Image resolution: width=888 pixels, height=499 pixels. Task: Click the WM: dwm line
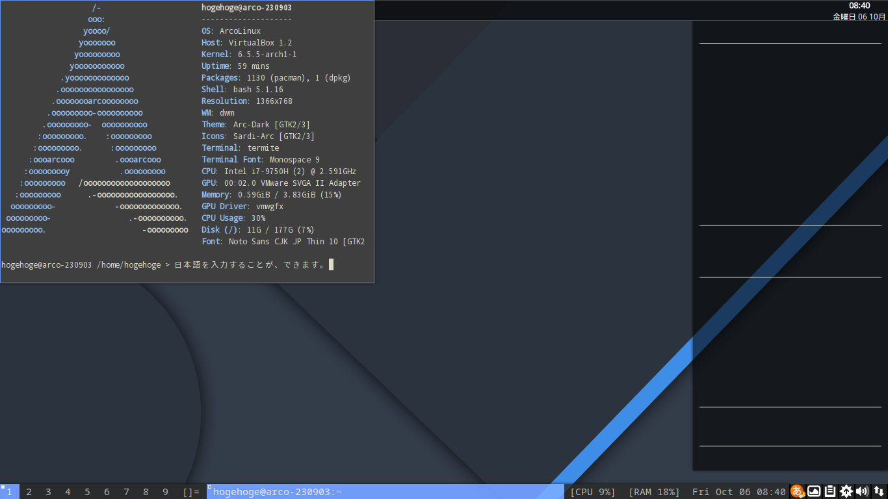click(218, 112)
